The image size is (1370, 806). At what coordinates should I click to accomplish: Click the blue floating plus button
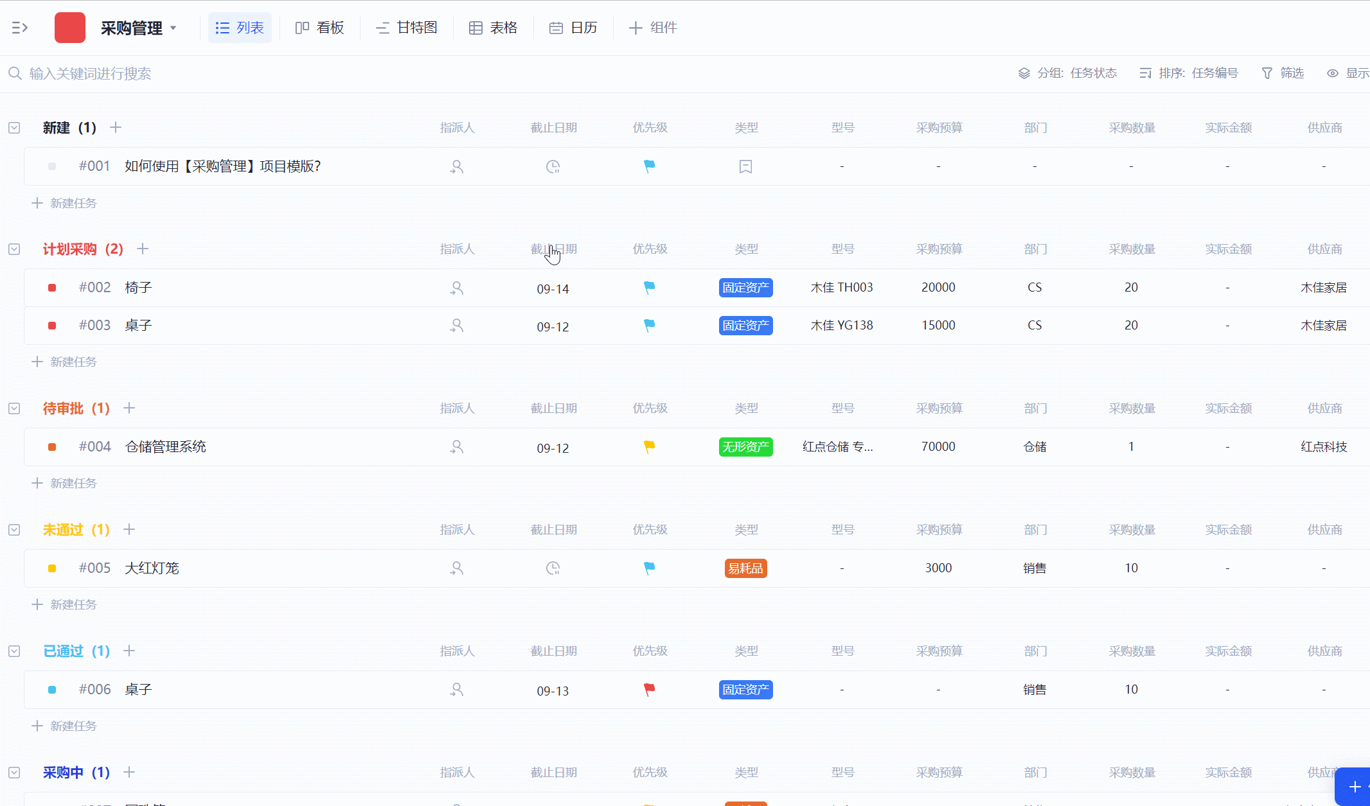tap(1354, 787)
